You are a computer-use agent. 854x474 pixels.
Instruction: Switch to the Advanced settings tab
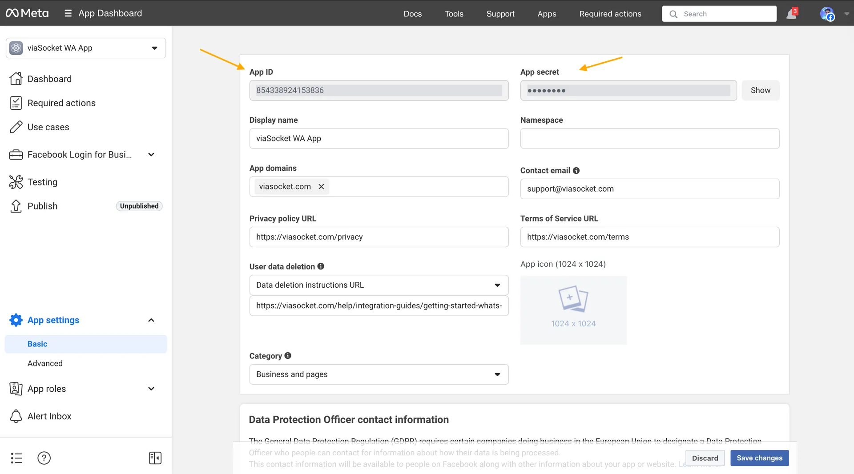[45, 363]
